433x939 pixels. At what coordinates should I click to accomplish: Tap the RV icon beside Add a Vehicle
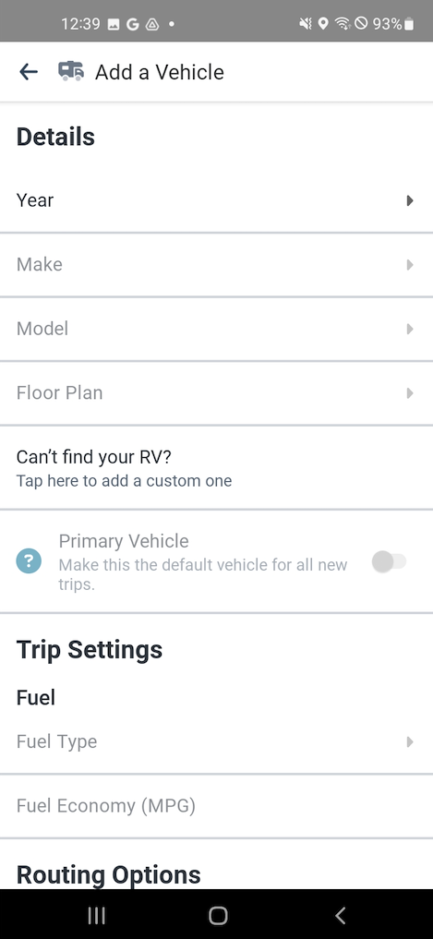[71, 72]
